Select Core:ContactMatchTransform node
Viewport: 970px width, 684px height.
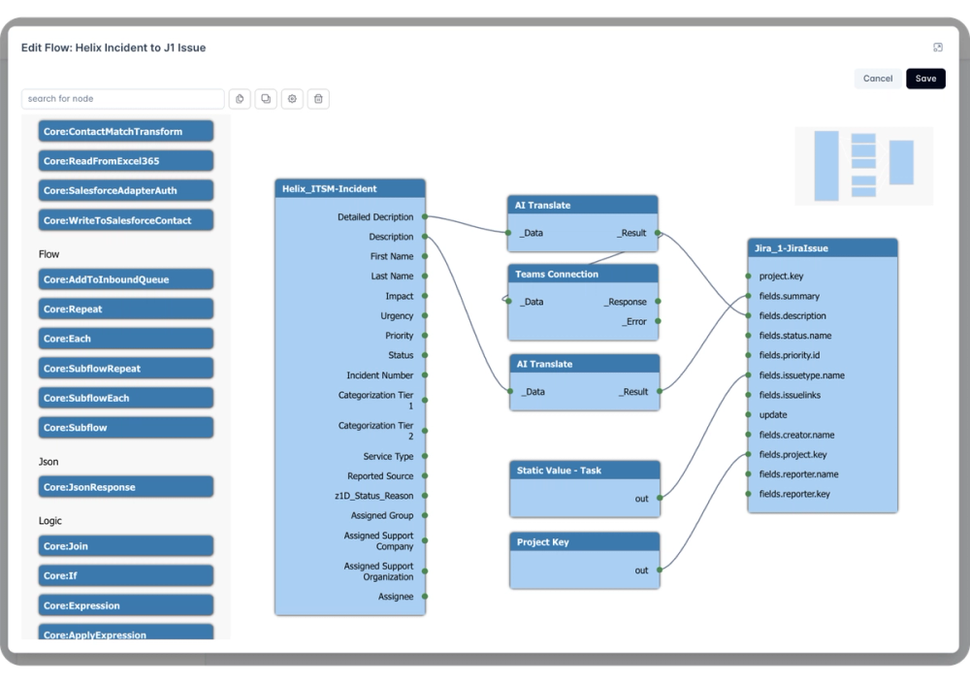point(125,131)
